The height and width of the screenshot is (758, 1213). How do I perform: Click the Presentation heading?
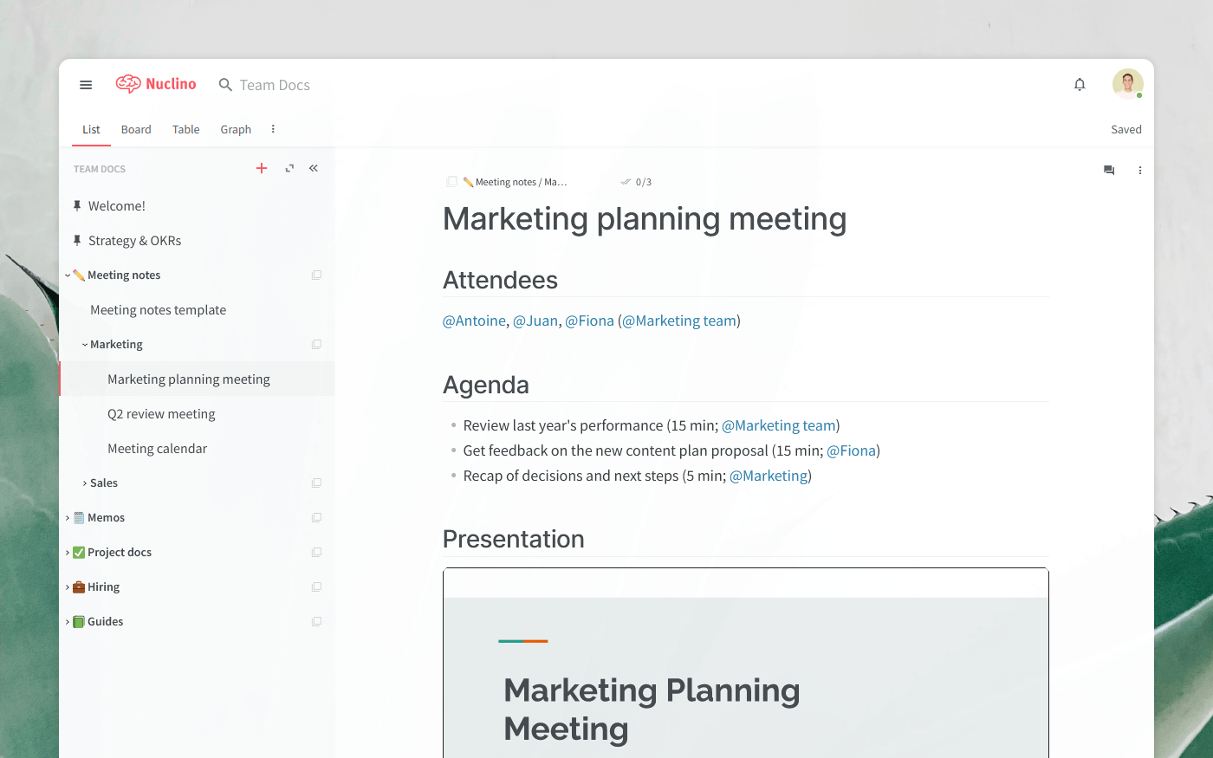[513, 539]
